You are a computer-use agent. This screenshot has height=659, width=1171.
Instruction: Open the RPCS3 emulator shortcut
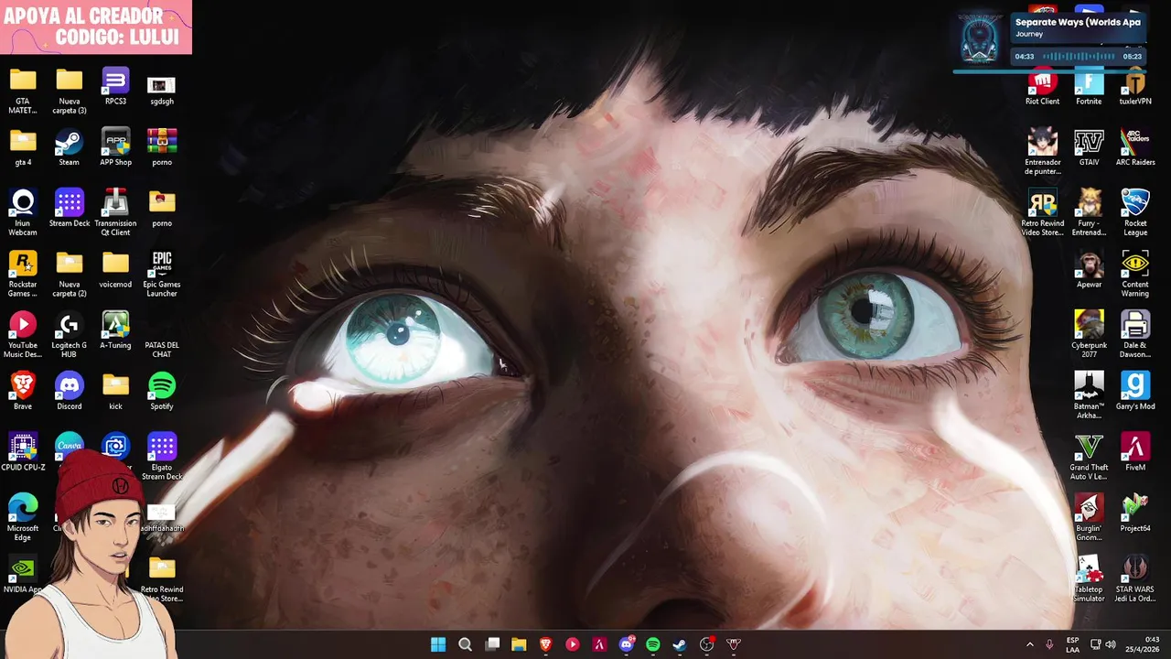coord(115,87)
